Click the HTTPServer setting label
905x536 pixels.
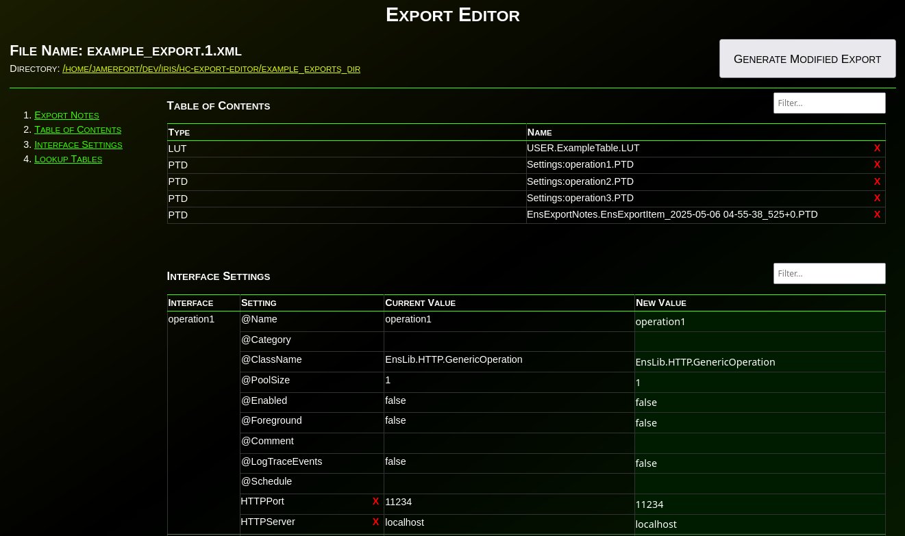tap(268, 522)
